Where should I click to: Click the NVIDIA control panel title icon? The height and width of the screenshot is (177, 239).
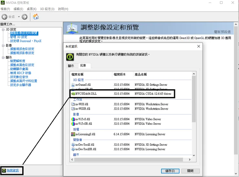coord(3,3)
